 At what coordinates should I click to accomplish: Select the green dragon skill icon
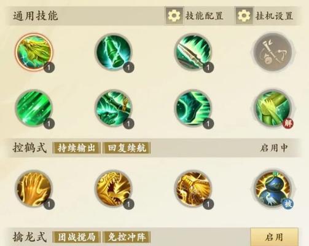(x=34, y=51)
